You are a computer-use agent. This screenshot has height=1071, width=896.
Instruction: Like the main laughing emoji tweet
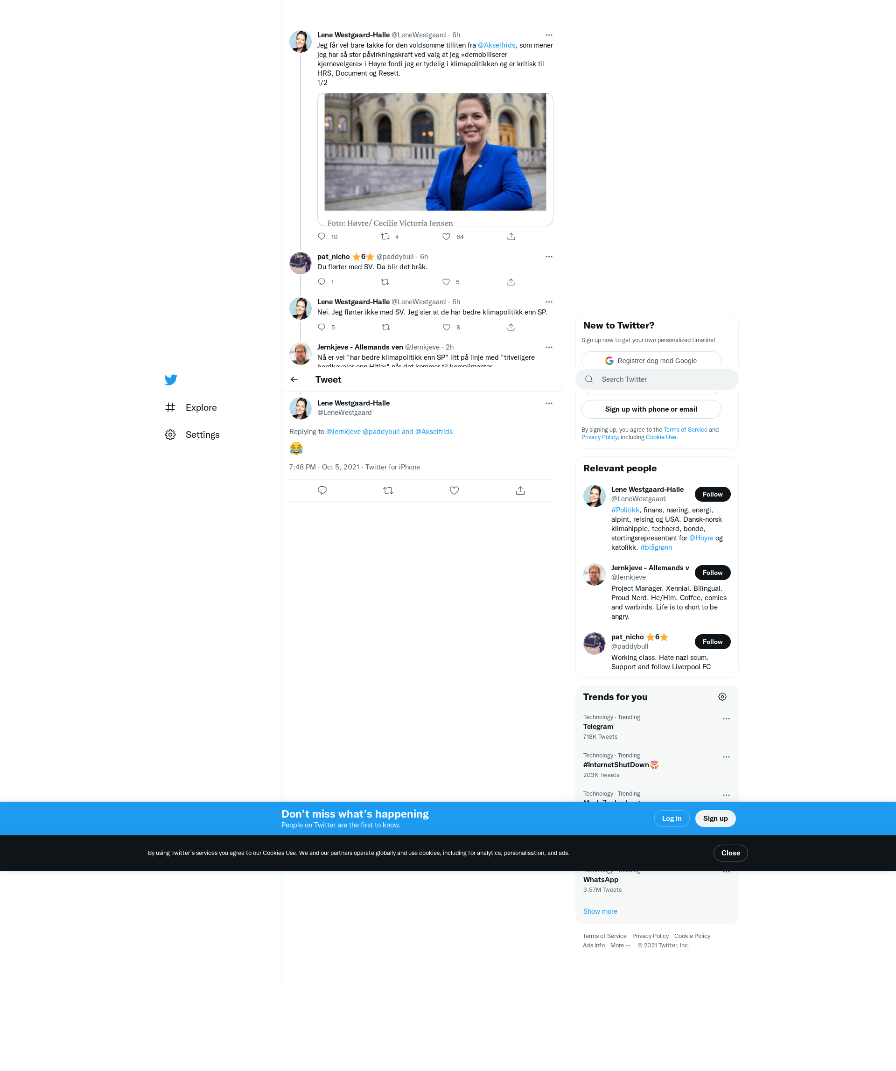454,490
